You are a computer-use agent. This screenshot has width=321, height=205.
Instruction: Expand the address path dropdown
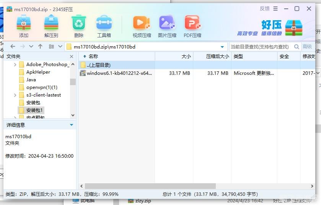pos(222,47)
